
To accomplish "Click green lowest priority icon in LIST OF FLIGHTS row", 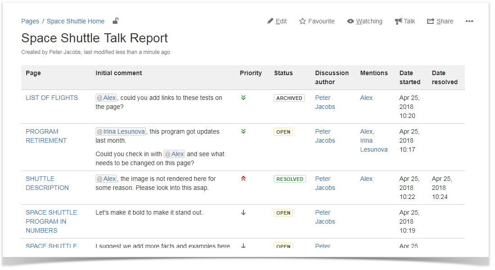I will pos(243,98).
